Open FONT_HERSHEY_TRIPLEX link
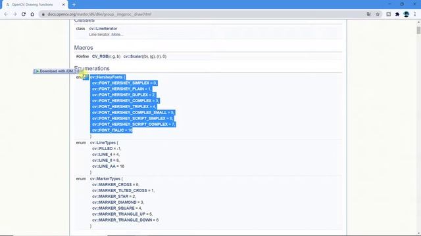The image size is (421, 236). click(120, 106)
